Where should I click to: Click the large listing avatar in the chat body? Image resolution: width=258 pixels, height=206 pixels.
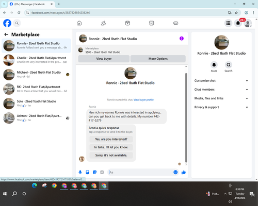click(x=131, y=73)
